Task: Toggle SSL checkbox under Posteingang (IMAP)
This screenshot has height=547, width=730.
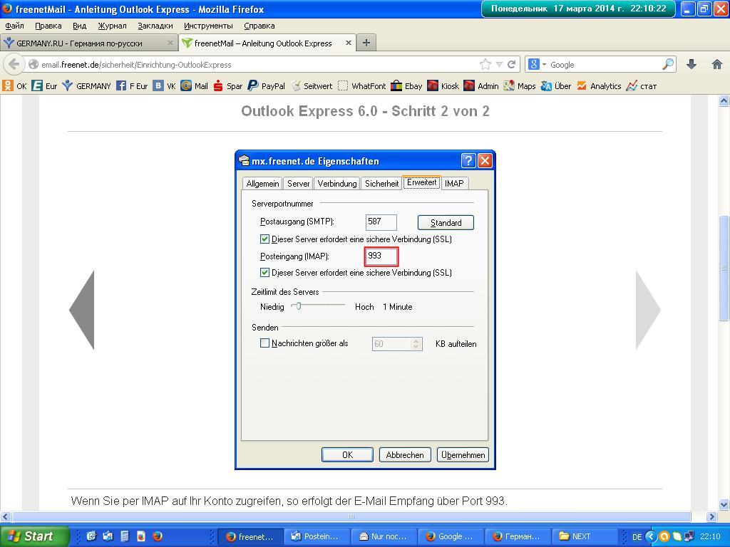Action: tap(264, 273)
